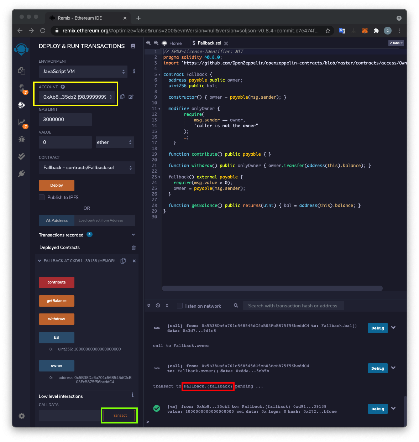Zoom out the editor font
The width and height of the screenshot is (419, 442).
pyautogui.click(x=148, y=43)
